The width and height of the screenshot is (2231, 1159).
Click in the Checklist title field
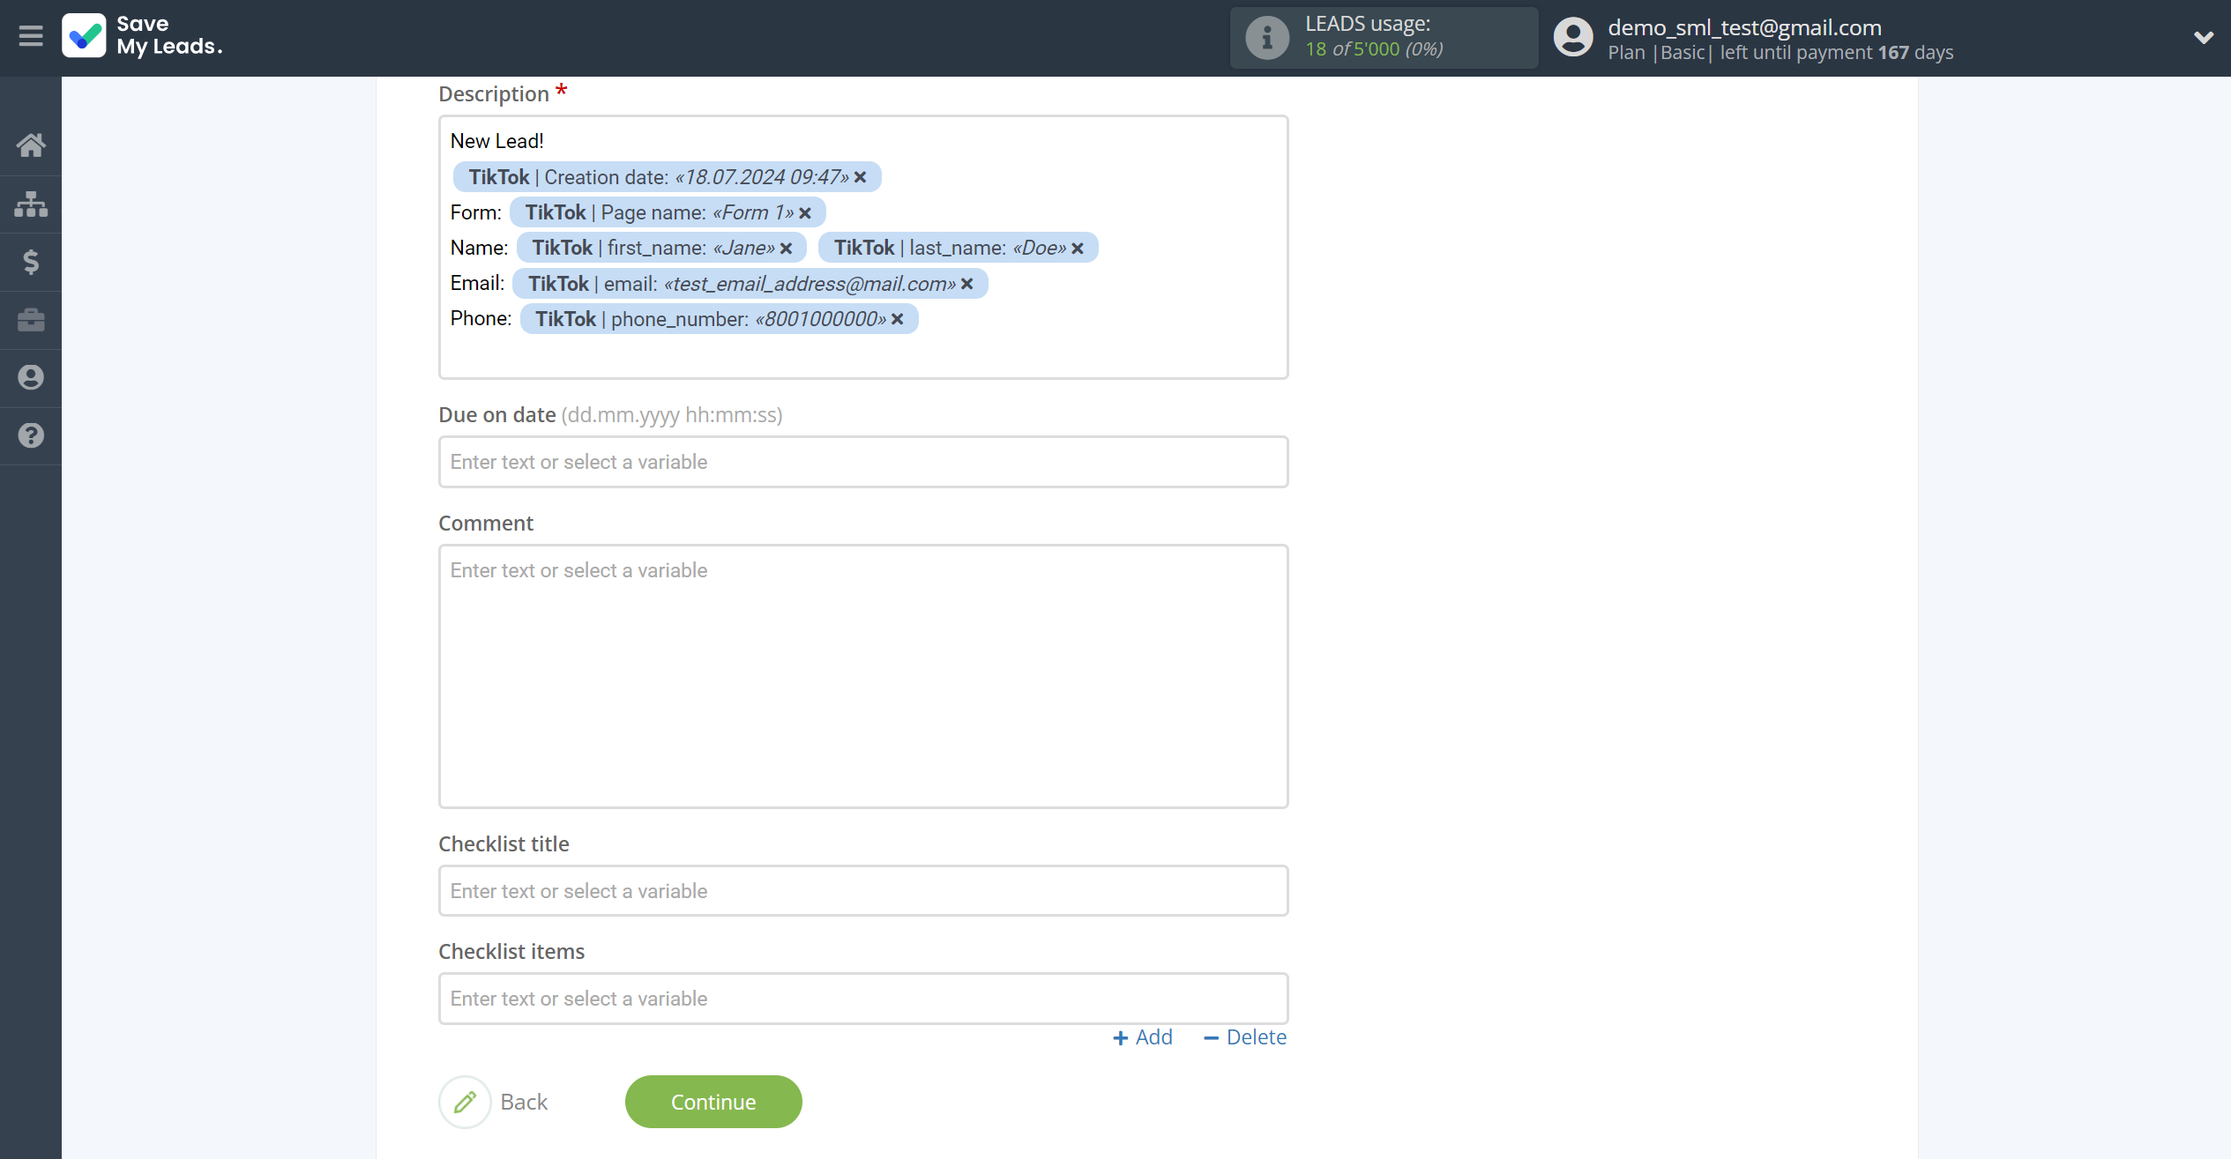[863, 891]
